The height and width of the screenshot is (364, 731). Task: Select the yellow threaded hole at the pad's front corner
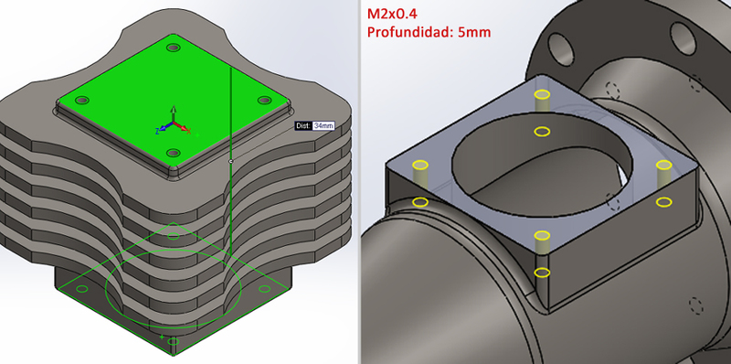(x=542, y=235)
